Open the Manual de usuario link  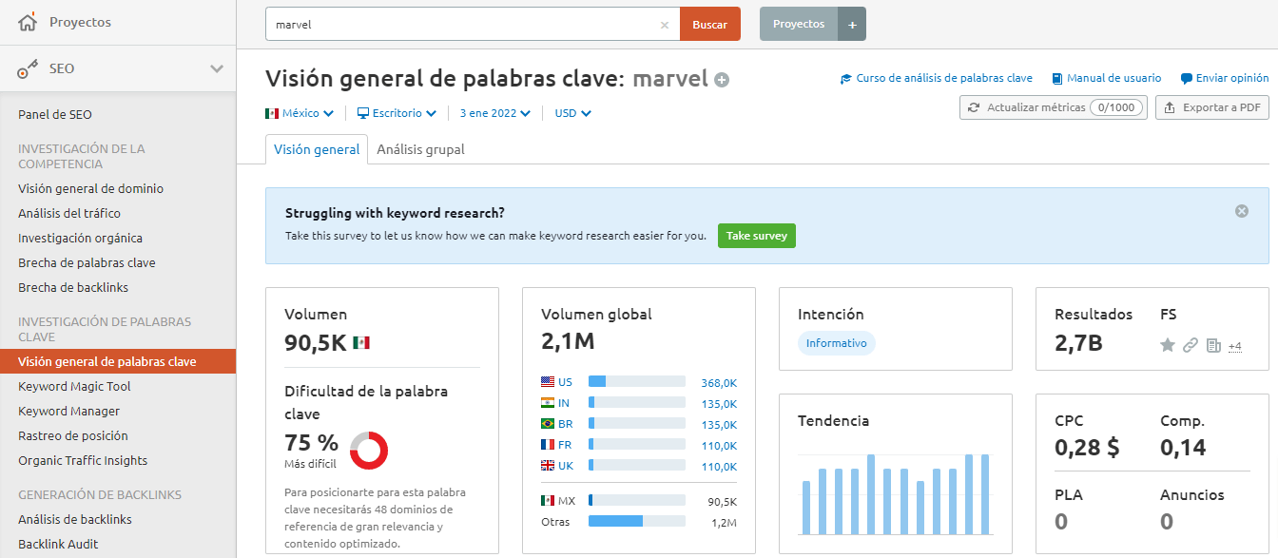[x=1106, y=79]
